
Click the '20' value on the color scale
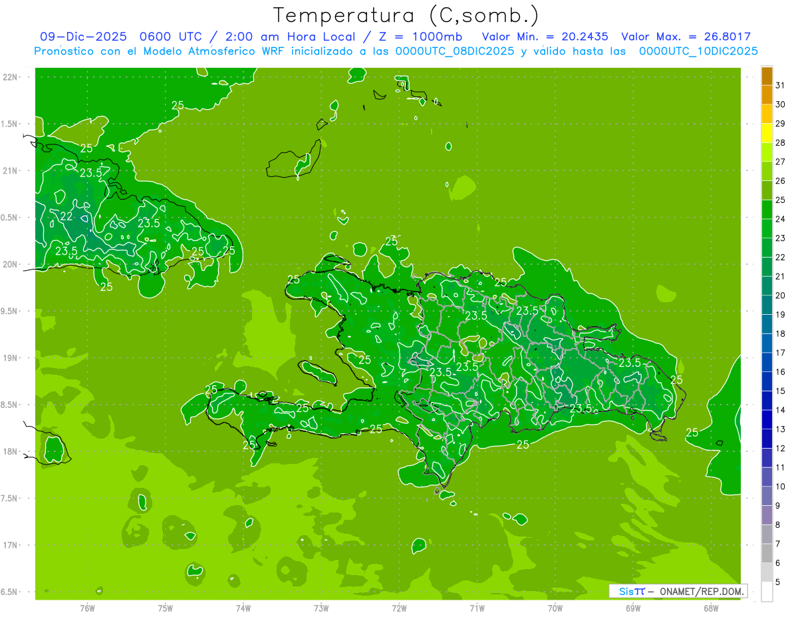click(x=781, y=296)
